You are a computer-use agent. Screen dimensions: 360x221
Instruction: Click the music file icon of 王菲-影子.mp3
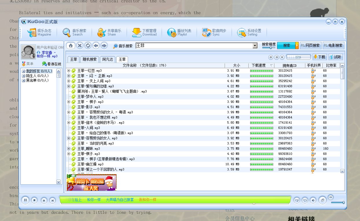[74, 107]
